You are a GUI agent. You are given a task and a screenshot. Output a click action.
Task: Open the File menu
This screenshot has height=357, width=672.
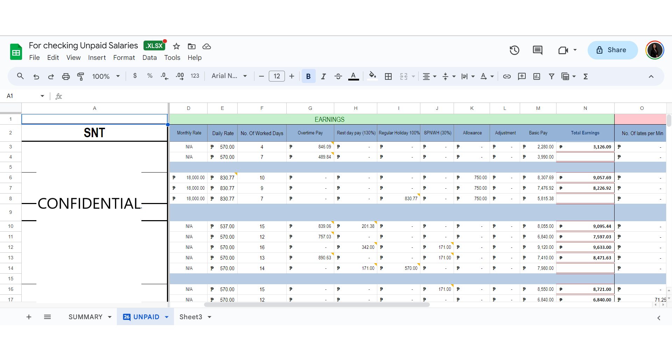[34, 58]
